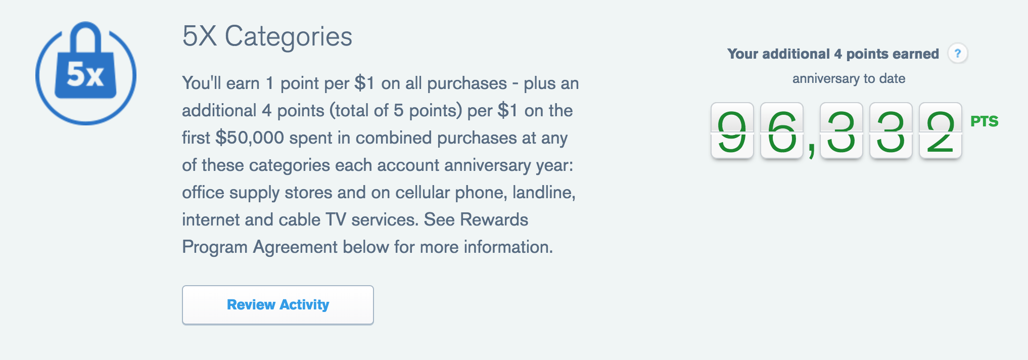Click the Review Activity button
This screenshot has width=1028, height=360.
point(278,305)
